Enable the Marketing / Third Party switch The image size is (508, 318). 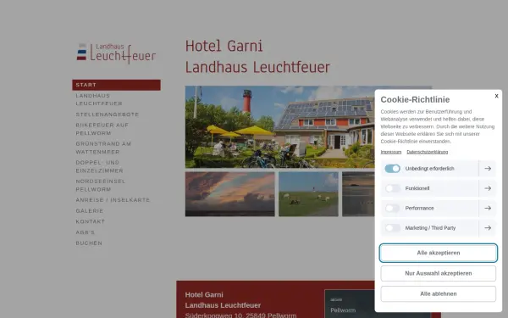click(392, 228)
